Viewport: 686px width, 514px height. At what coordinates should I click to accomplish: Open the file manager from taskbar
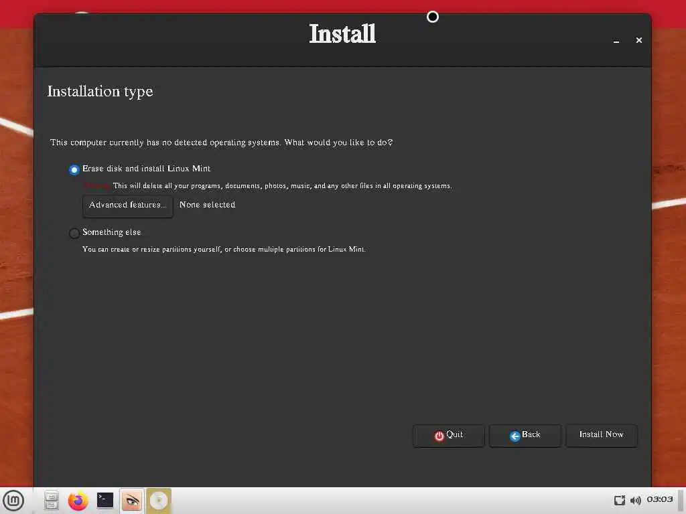coord(51,501)
